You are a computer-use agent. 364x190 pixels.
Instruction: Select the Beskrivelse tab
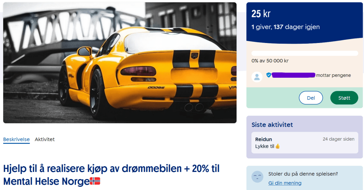(x=16, y=140)
